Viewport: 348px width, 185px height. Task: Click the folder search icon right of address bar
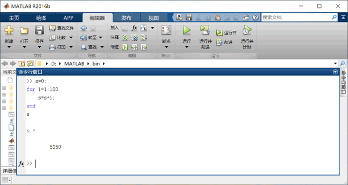tap(343, 64)
